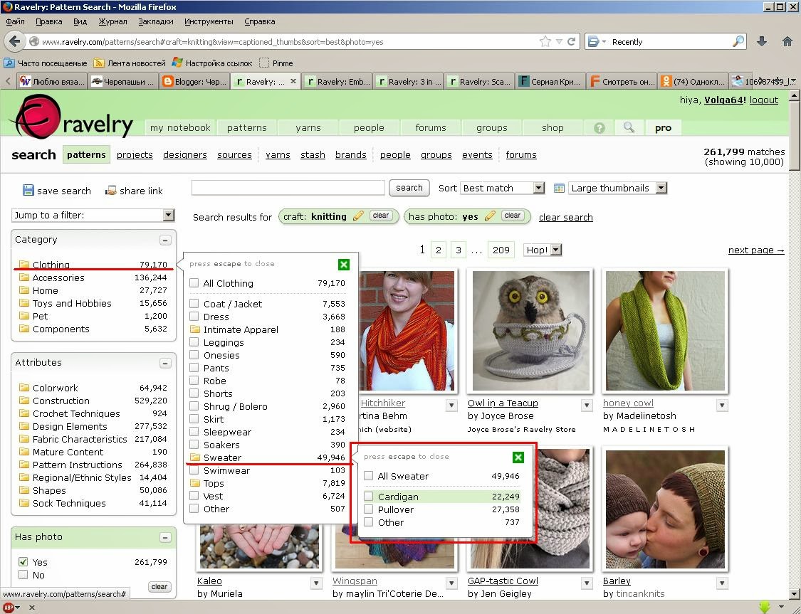
Task: Go to results page 2
Action: click(439, 250)
